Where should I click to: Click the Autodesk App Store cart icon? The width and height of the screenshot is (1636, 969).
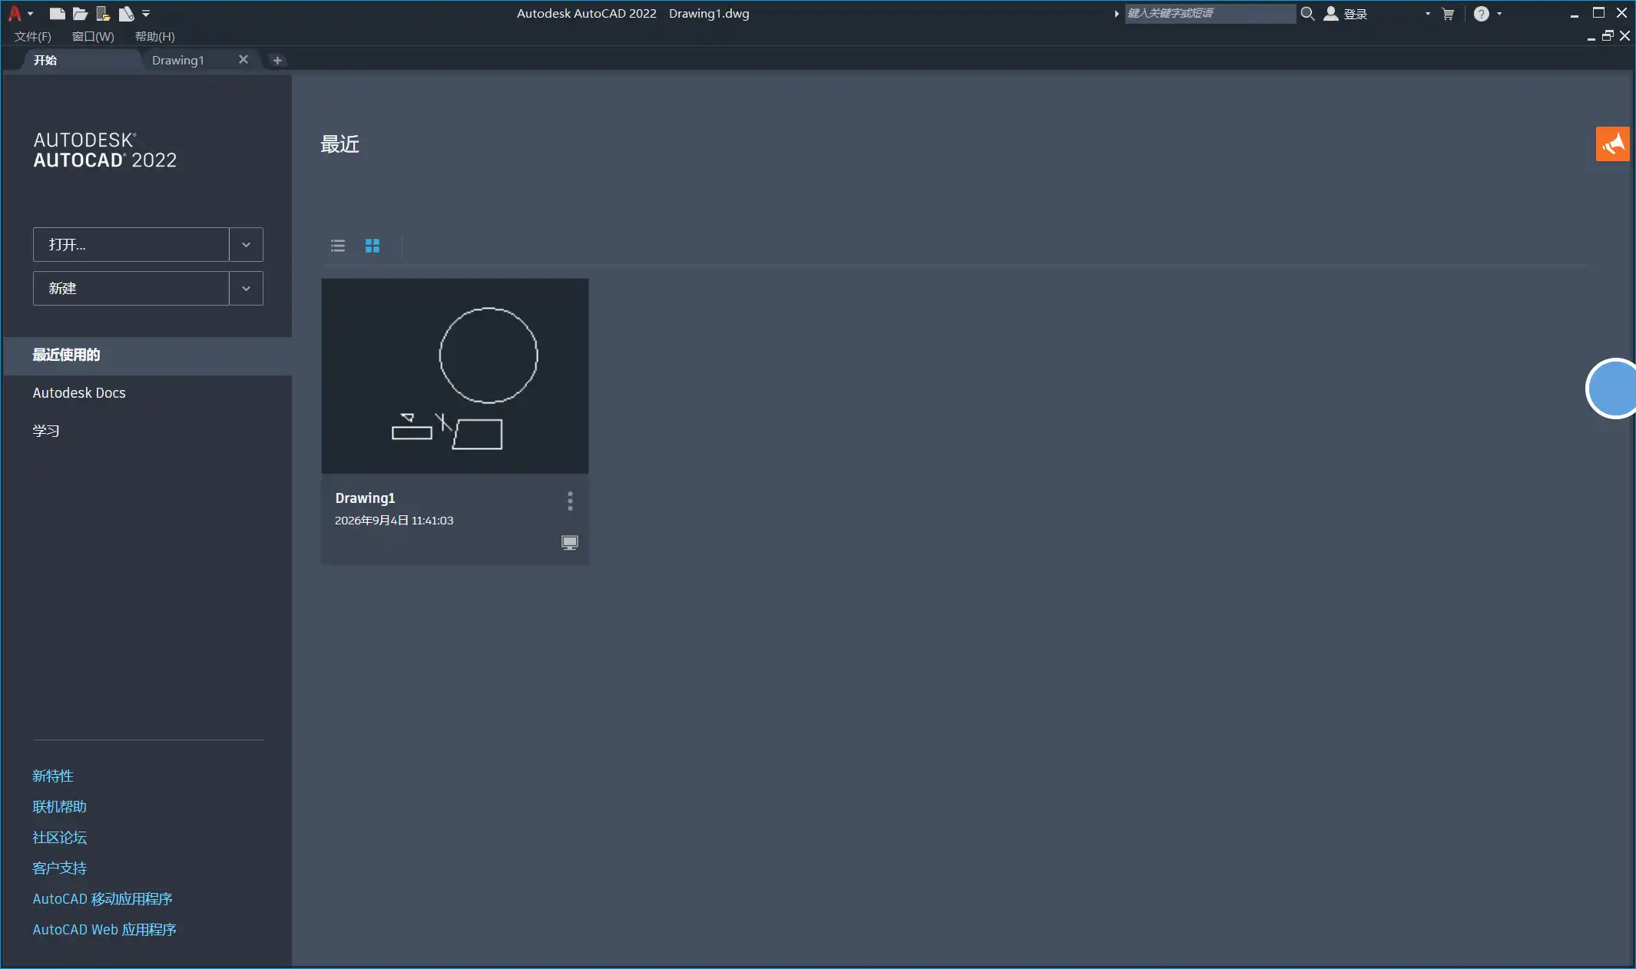[1448, 14]
